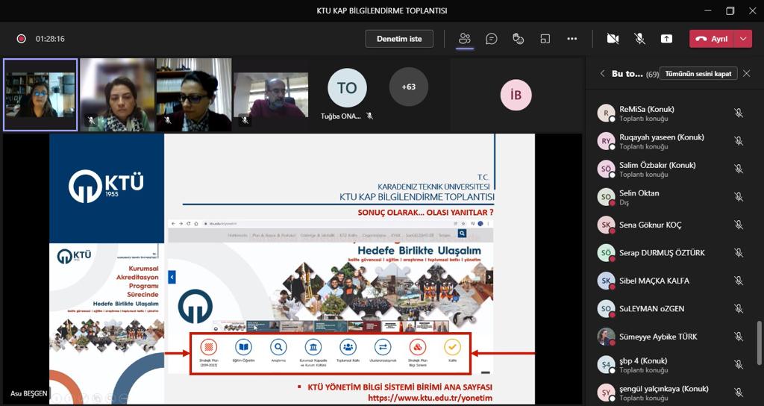Open the participants panel icon
764x406 pixels.
(x=465, y=39)
